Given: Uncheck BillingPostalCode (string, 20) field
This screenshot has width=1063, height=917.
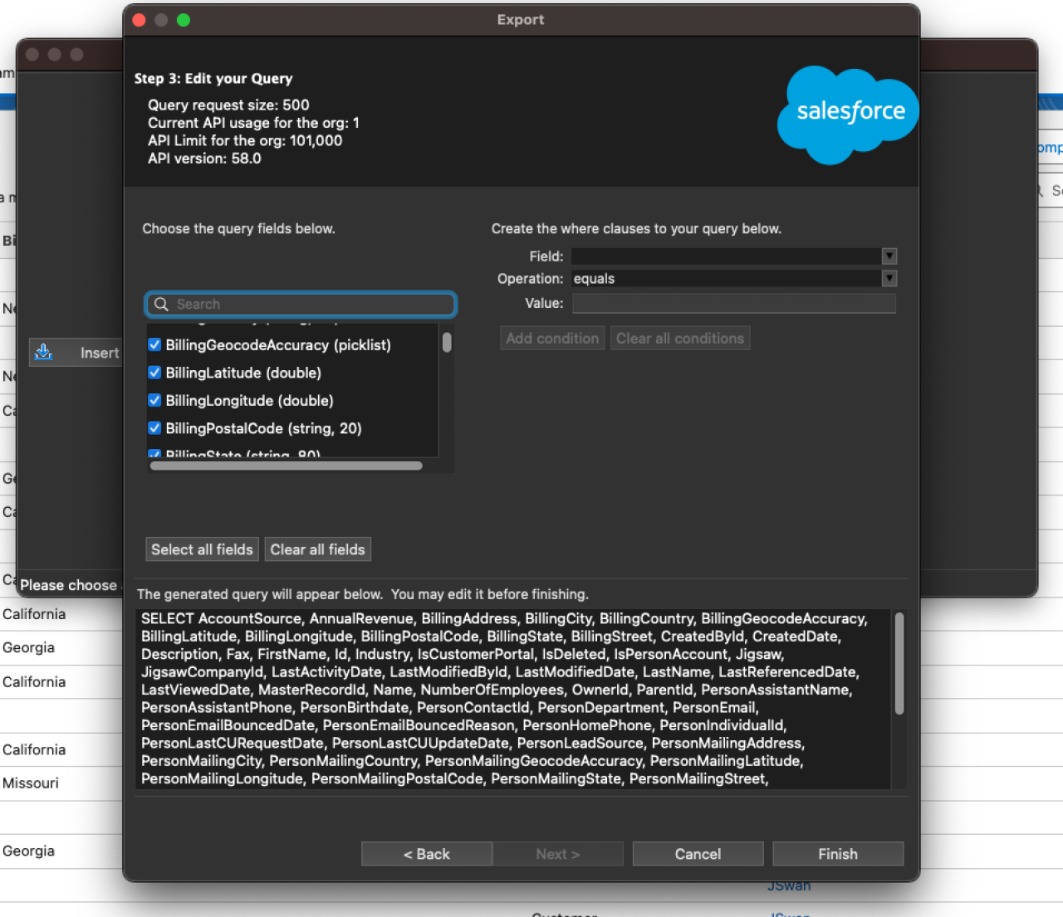Looking at the screenshot, I should [154, 428].
